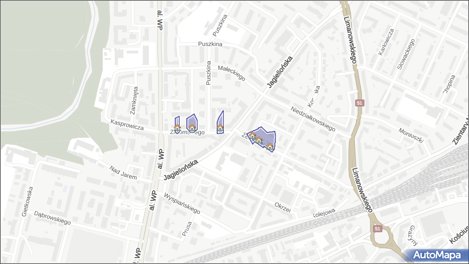Click the Okrzei street label

pos(283,207)
